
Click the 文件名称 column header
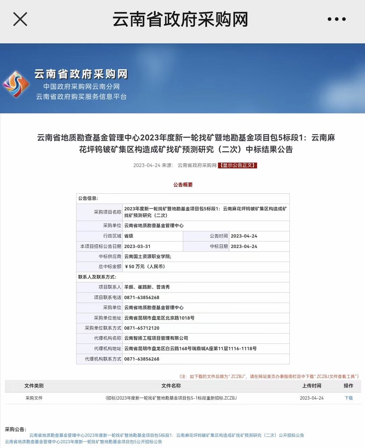[171, 386]
